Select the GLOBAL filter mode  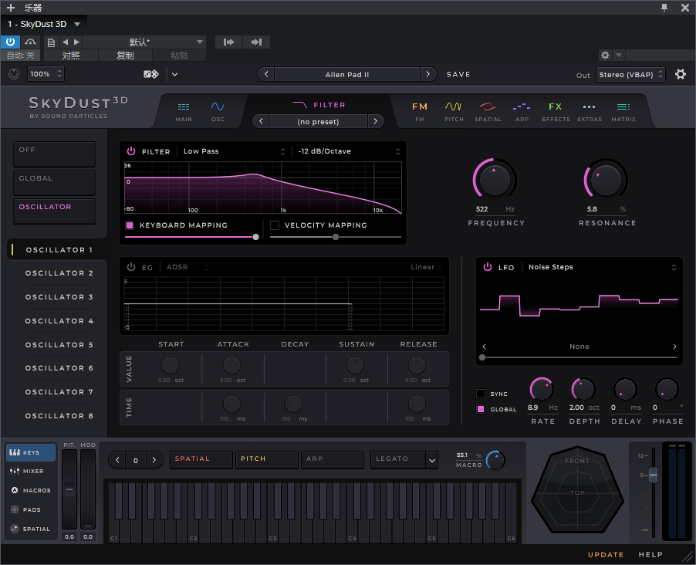pos(54,183)
